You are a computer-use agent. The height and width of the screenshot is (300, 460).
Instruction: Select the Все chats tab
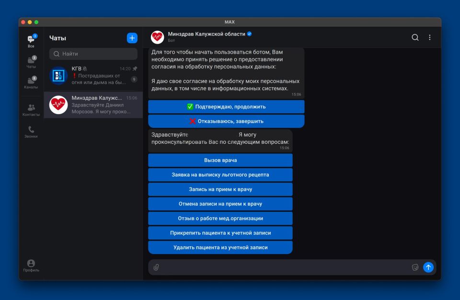click(31, 42)
